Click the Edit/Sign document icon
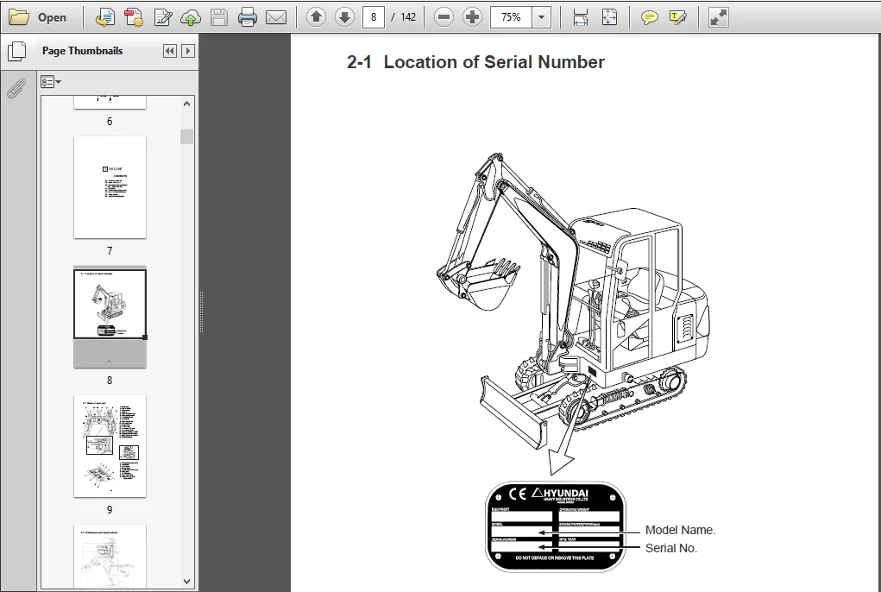 163,17
